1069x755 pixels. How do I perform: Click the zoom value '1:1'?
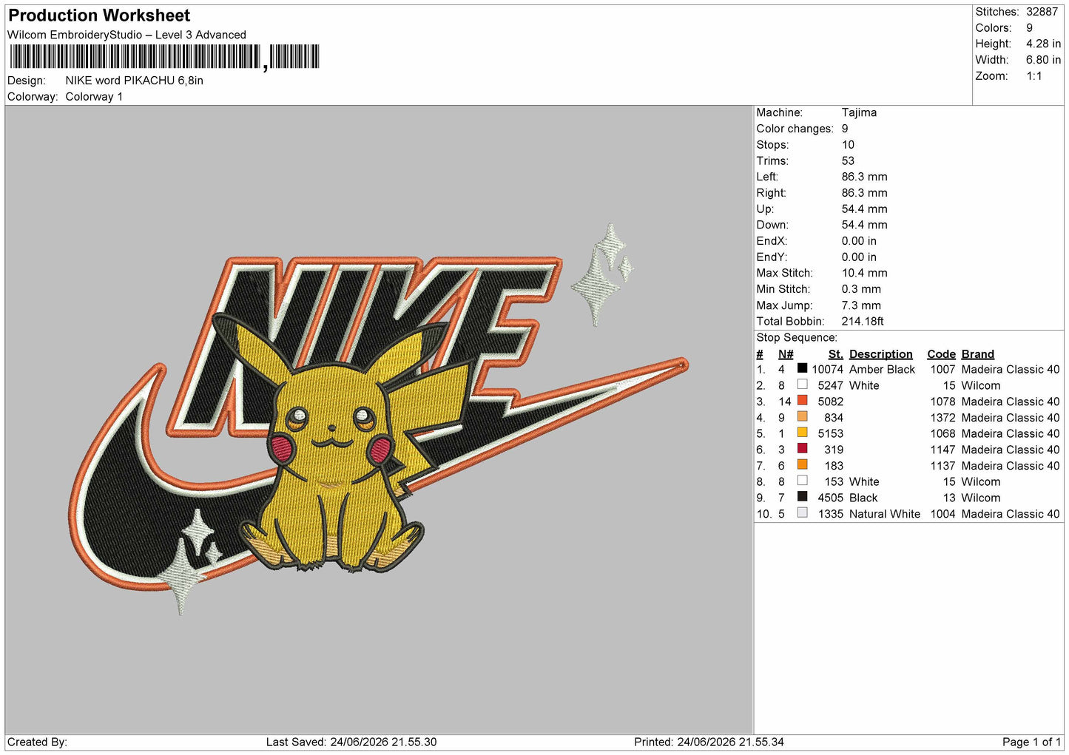(x=1034, y=76)
